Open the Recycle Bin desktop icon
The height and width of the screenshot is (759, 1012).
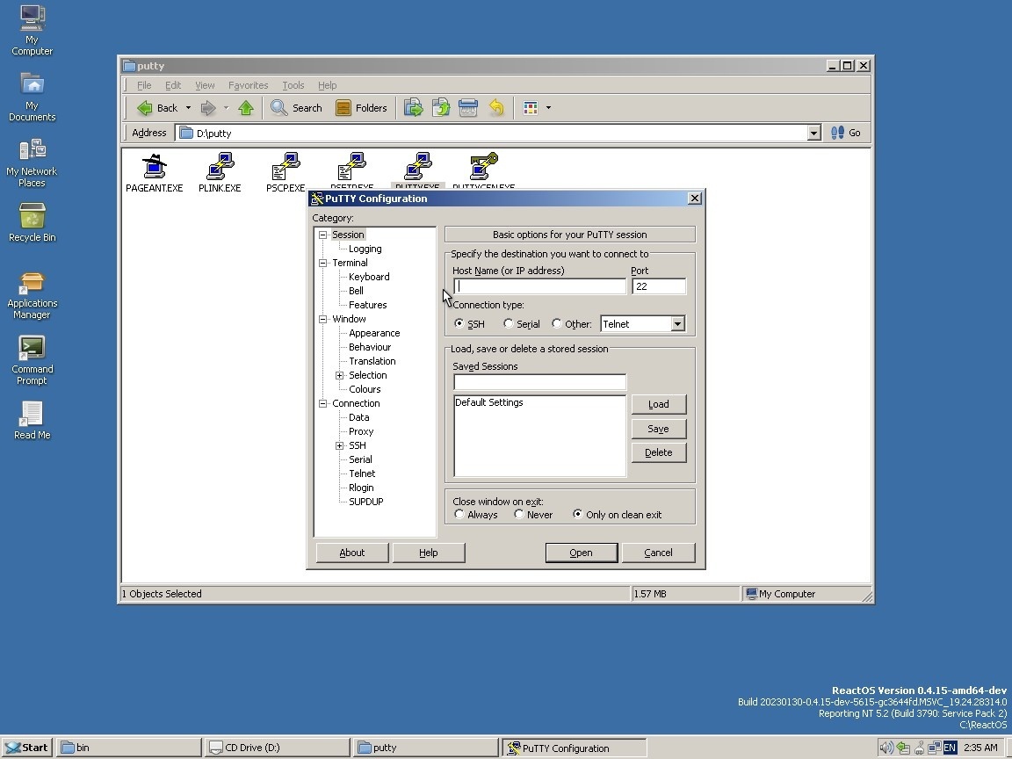tap(33, 222)
